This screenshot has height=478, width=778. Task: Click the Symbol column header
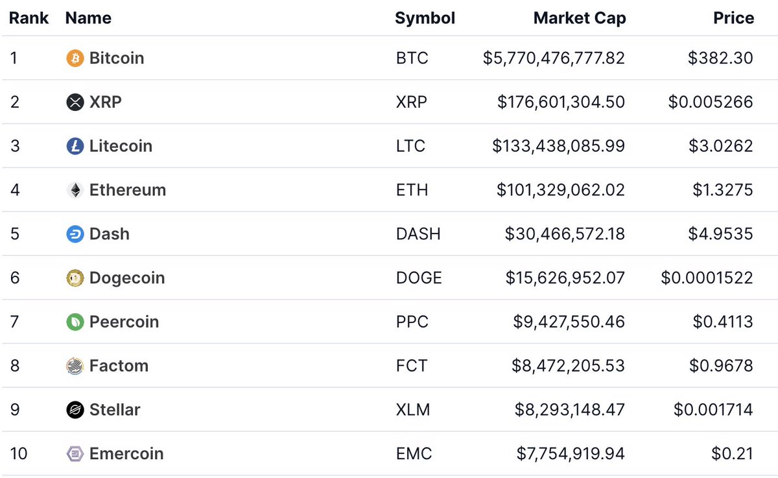point(425,18)
